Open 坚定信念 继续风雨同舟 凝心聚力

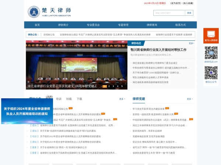click(x=155, y=142)
